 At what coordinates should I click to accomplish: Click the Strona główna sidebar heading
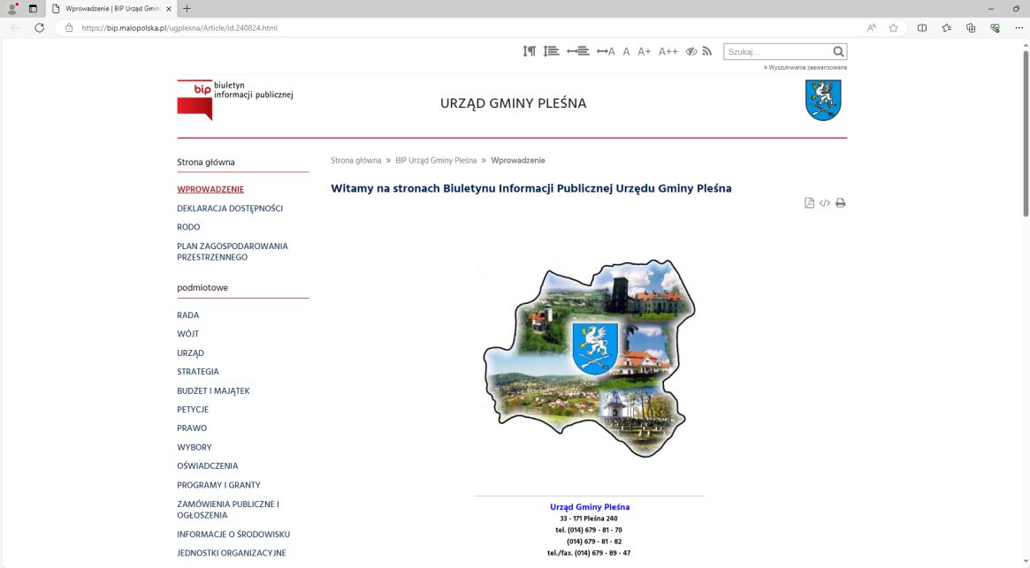pyautogui.click(x=206, y=163)
